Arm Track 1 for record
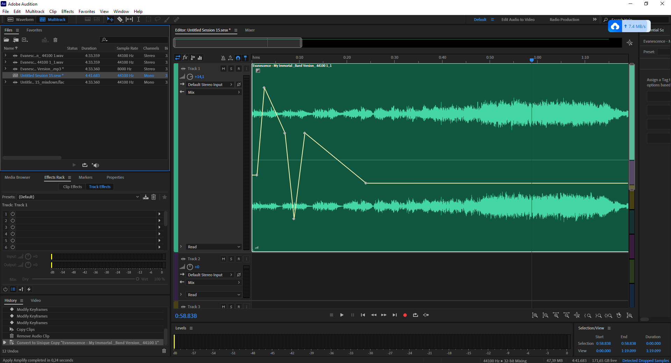This screenshot has height=363, width=671. coord(239,69)
